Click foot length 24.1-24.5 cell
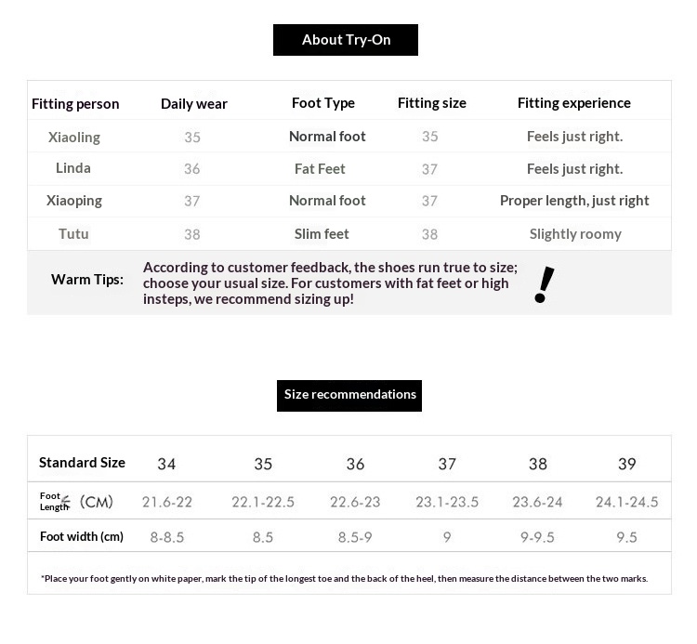 tap(626, 502)
